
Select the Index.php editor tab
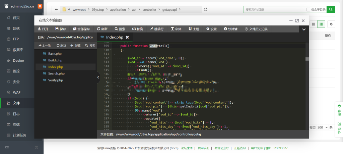(115, 37)
